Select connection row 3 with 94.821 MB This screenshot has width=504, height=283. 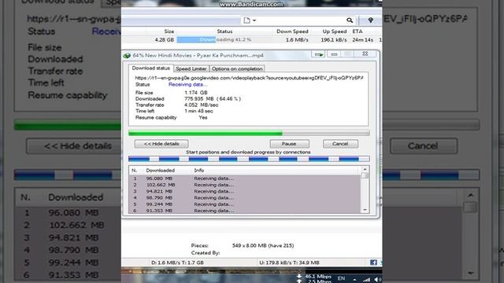(x=245, y=191)
